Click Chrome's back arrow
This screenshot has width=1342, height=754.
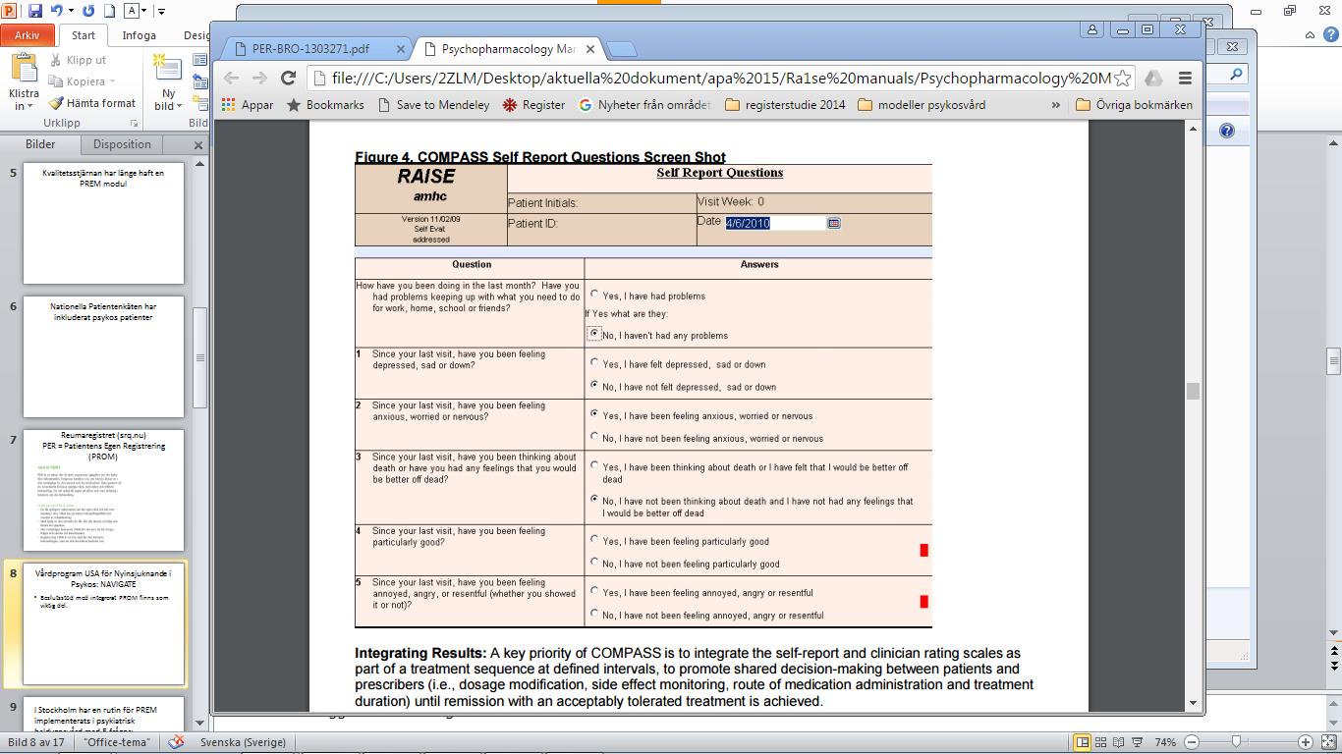pos(232,78)
